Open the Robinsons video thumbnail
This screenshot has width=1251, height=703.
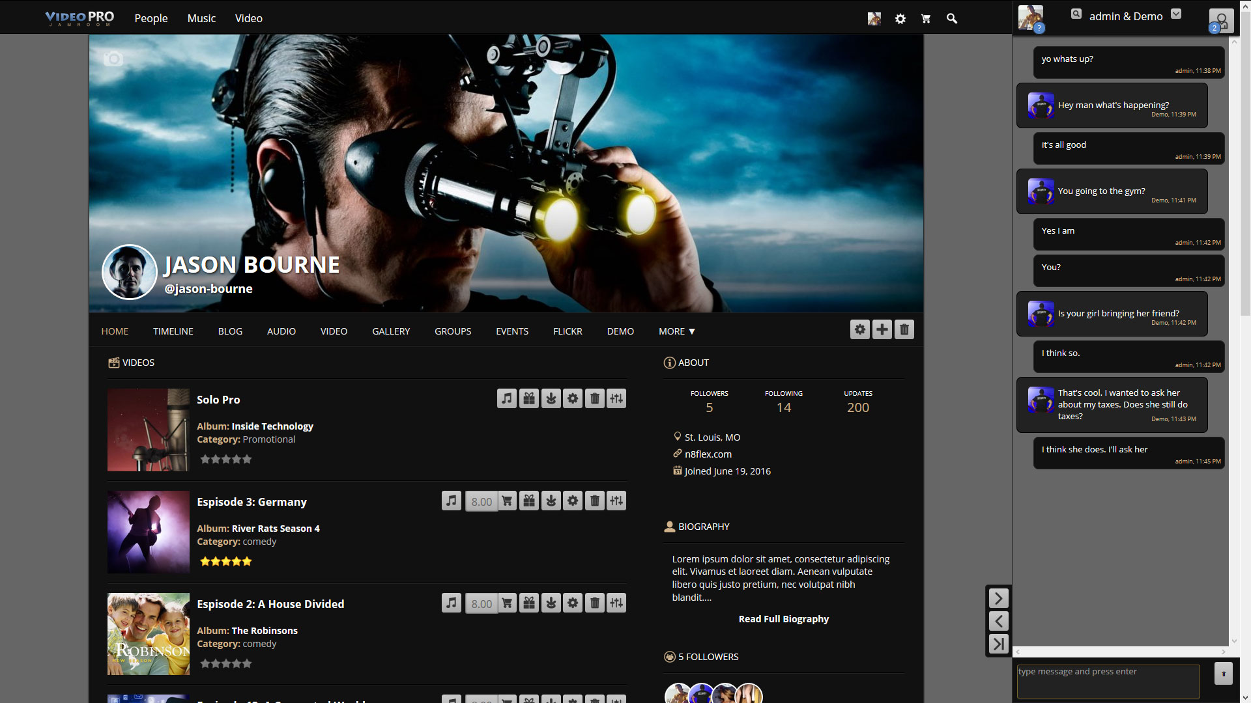(149, 634)
